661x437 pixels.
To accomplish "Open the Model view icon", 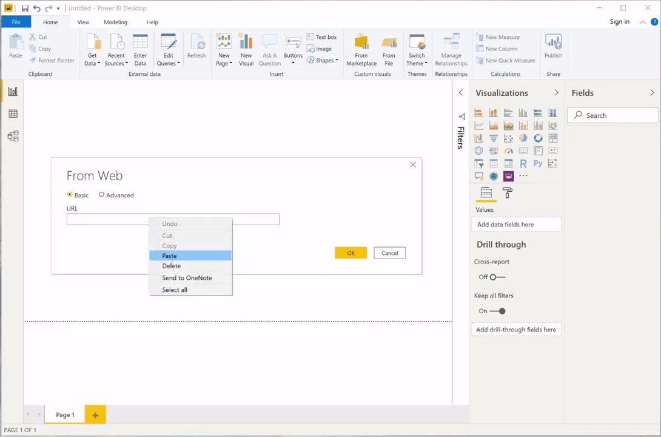I will pyautogui.click(x=13, y=137).
